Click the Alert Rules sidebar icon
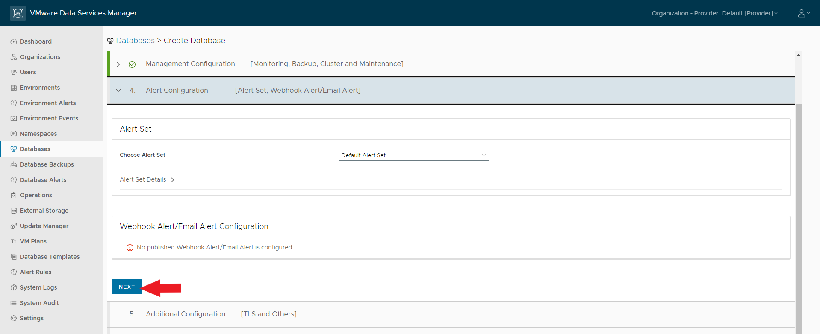The height and width of the screenshot is (334, 820). pyautogui.click(x=14, y=272)
